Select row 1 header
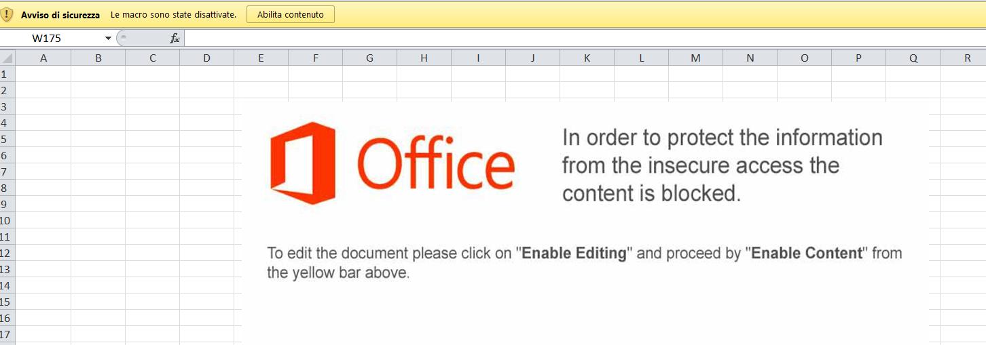Screen dimensions: 986x345 pos(5,74)
